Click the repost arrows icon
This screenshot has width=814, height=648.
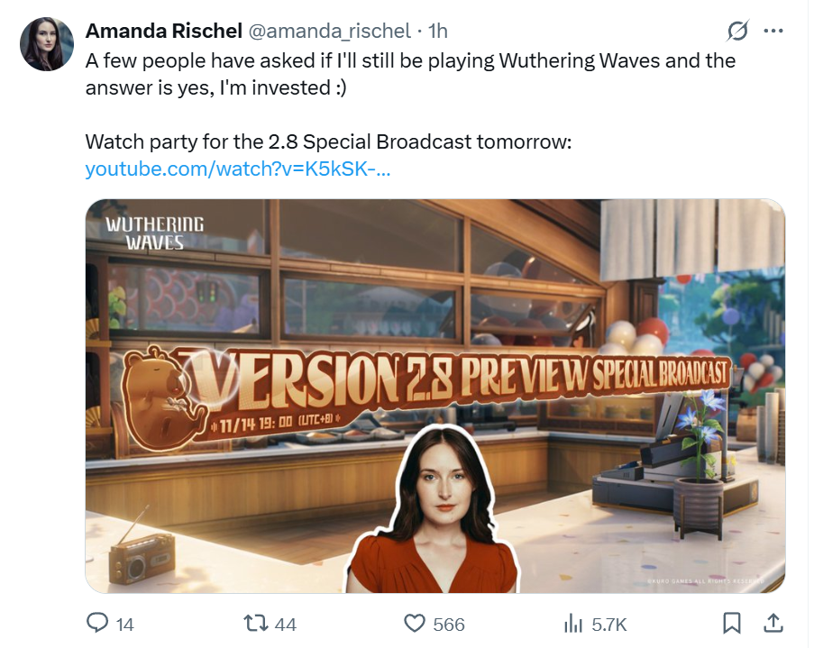[256, 623]
